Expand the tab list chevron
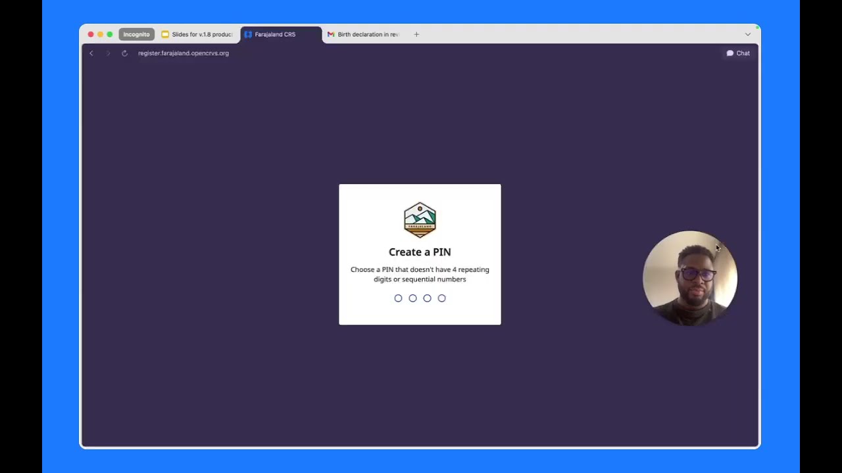Screen dimensions: 842x473 (x=748, y=34)
